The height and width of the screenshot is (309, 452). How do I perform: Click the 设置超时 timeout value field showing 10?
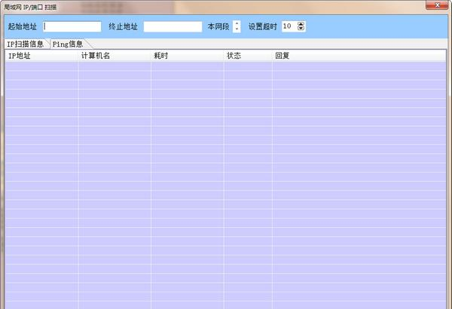click(289, 26)
